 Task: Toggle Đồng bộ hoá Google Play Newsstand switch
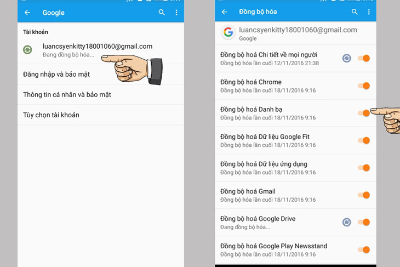click(364, 249)
